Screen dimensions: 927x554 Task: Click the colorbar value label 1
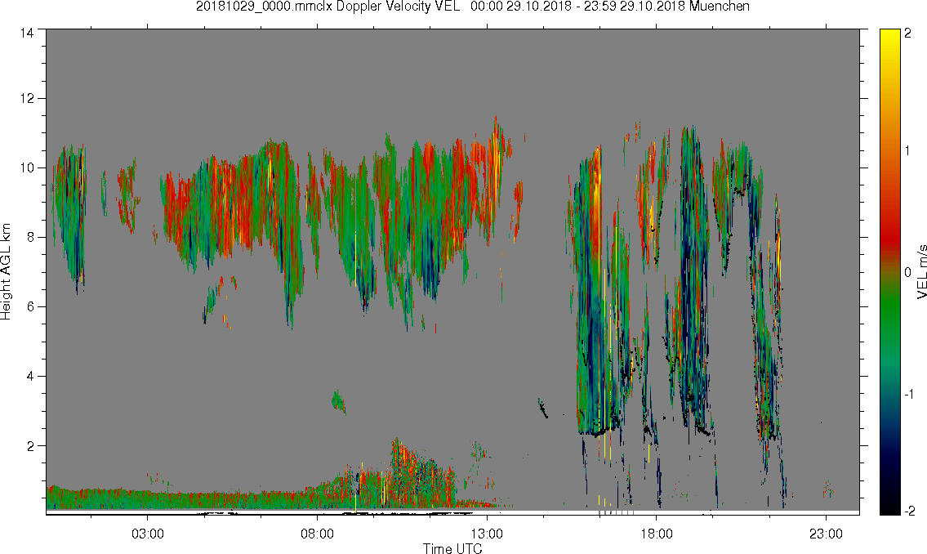coord(907,151)
